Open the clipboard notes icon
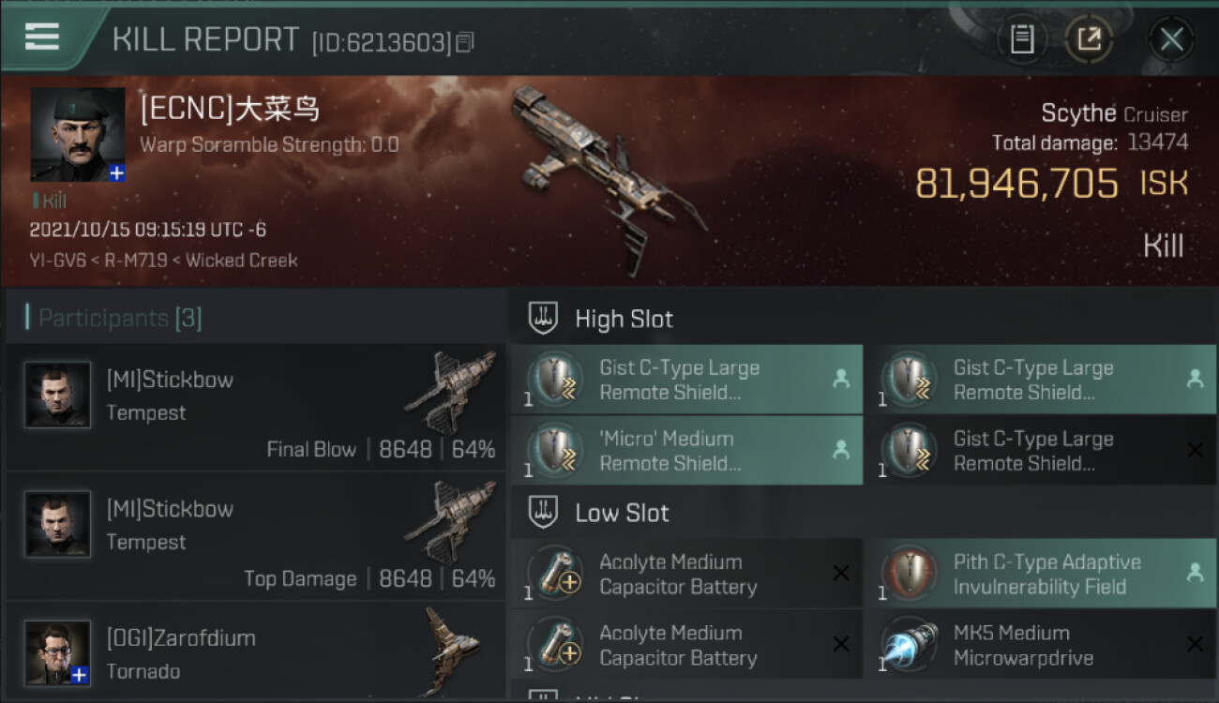 [1022, 39]
